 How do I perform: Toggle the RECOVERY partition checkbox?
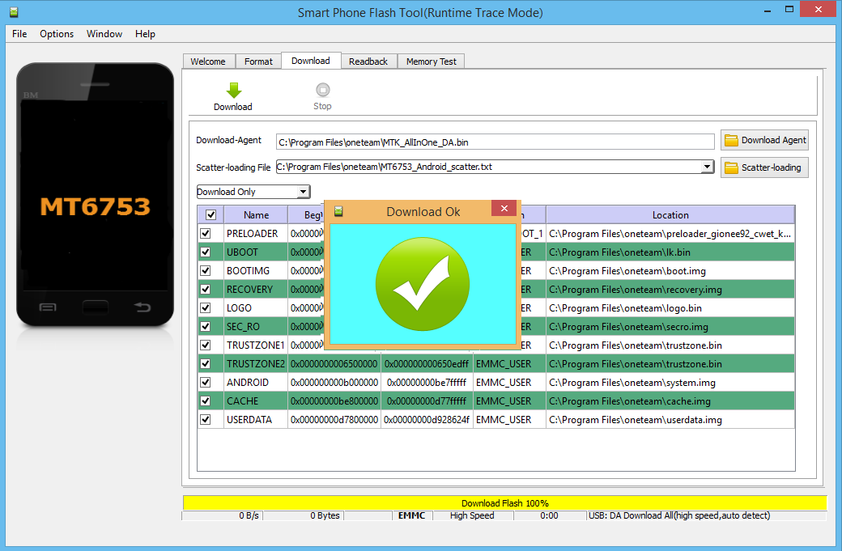coord(206,289)
